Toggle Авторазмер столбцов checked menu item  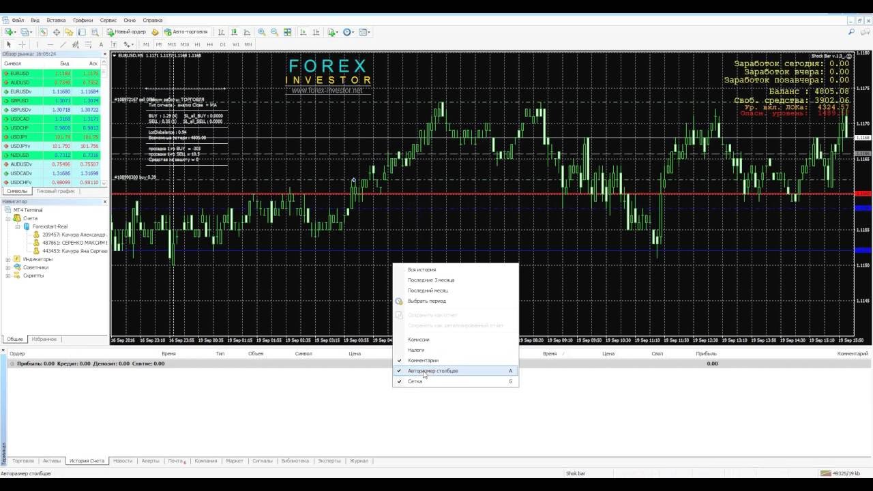tap(455, 371)
